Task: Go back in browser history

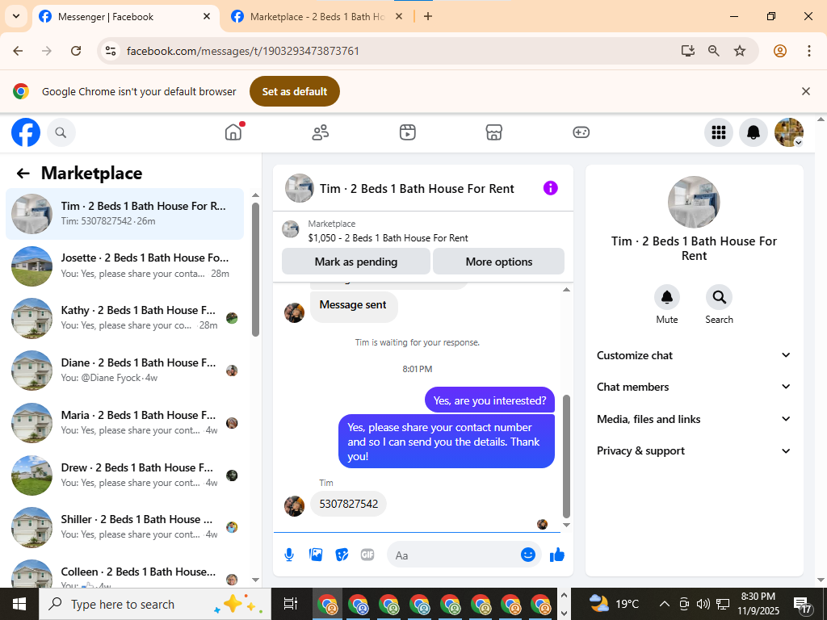Action: 18,51
